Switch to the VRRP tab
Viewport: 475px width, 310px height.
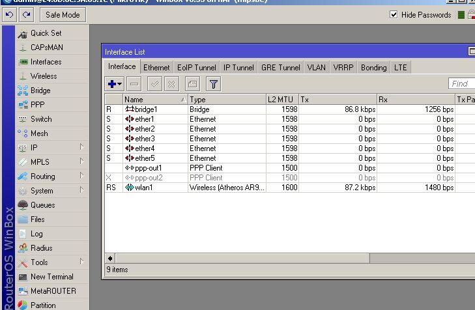343,68
